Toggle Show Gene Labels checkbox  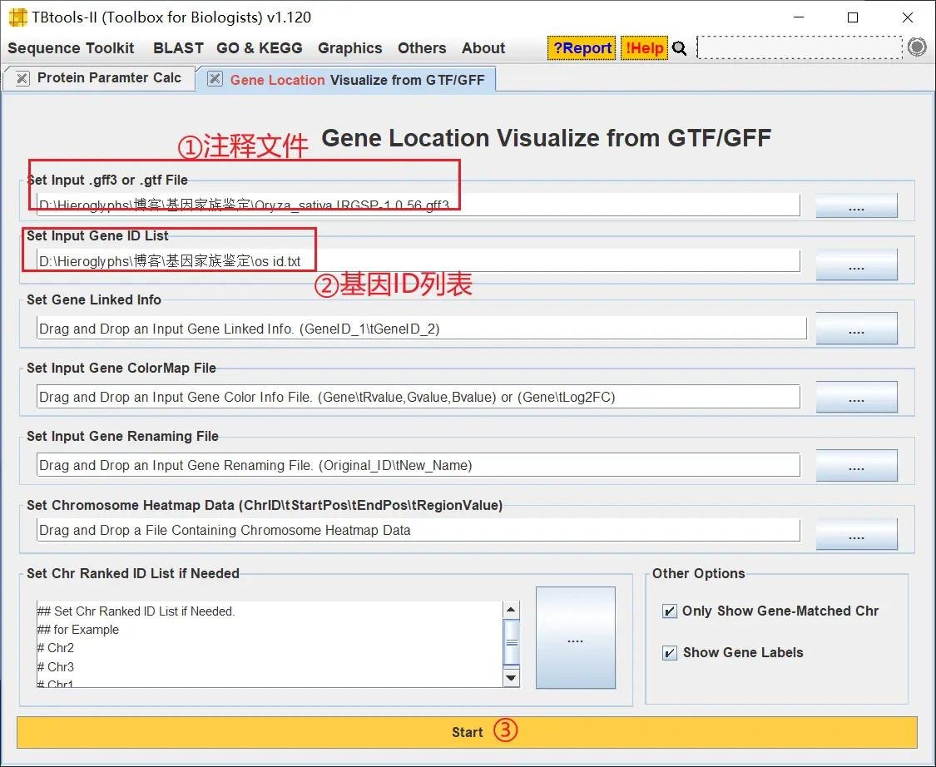tap(670, 653)
